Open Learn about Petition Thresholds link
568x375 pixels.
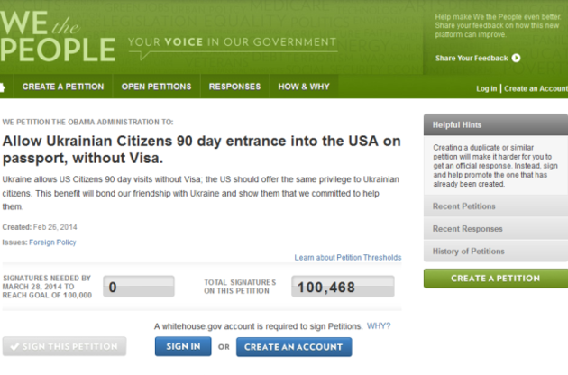pos(347,258)
